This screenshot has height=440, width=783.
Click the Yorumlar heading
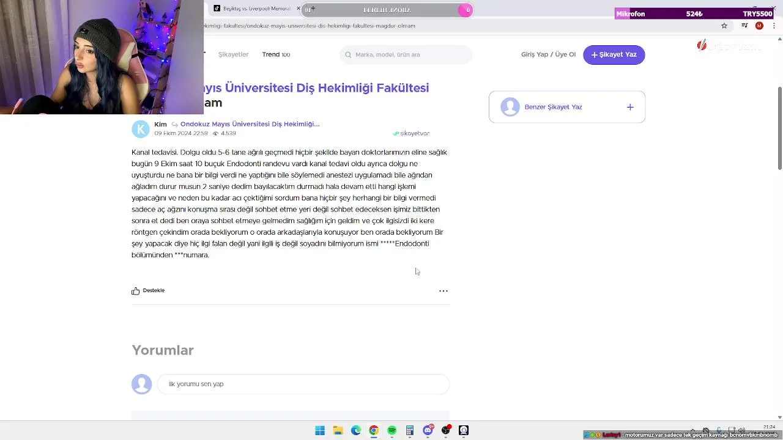163,350
